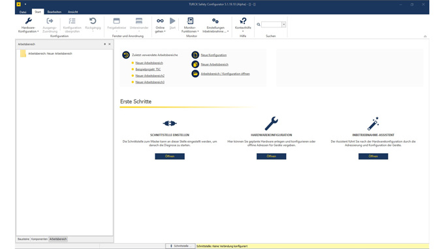Open the Datei menu

(23, 12)
